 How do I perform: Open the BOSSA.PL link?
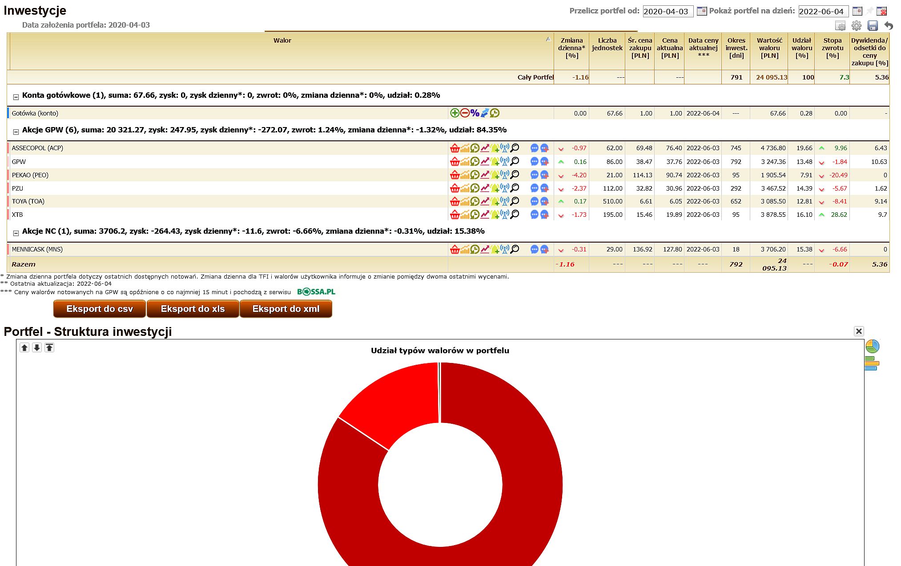(316, 292)
